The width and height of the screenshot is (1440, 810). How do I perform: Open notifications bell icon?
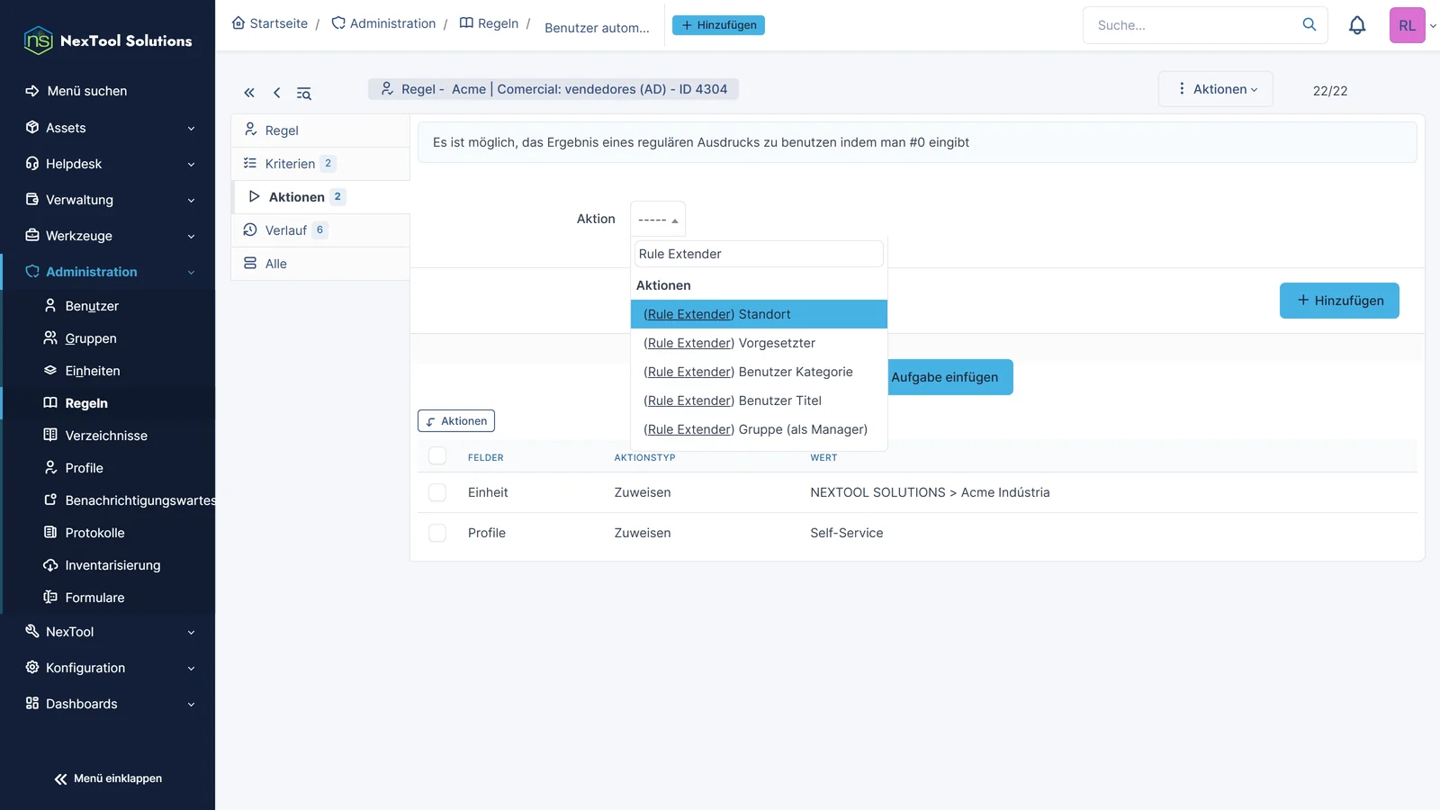tap(1357, 25)
